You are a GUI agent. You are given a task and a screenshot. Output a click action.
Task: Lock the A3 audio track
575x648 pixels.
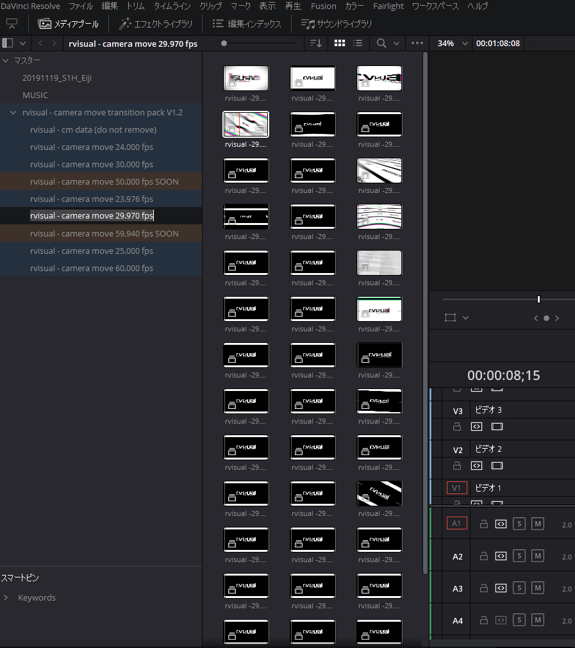click(x=483, y=588)
